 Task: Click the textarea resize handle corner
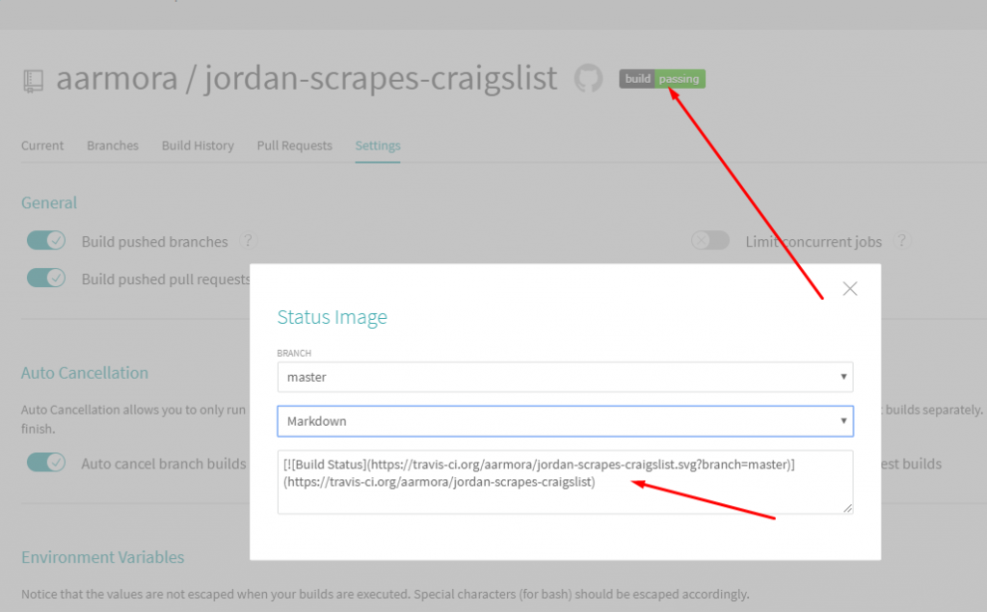click(847, 508)
